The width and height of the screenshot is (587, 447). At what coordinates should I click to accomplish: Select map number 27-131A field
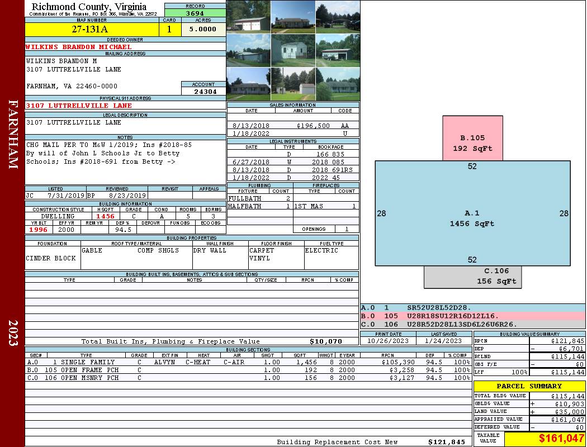pos(92,29)
